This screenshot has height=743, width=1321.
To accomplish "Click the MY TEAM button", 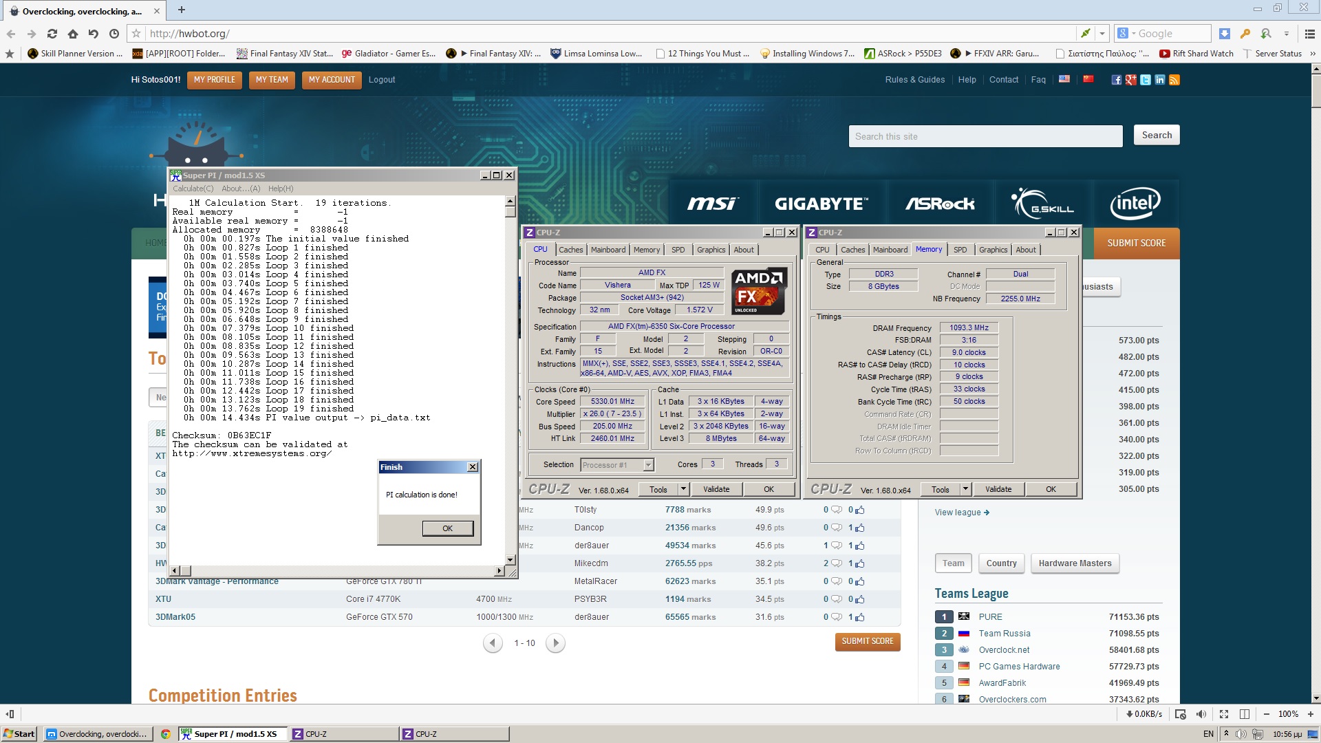I will coord(272,80).
